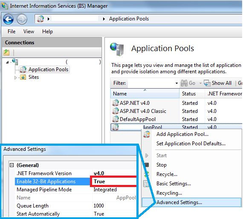Click the Filter text input field

point(151,83)
